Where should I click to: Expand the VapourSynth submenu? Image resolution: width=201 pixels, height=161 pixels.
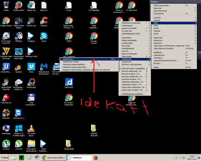click(134, 62)
